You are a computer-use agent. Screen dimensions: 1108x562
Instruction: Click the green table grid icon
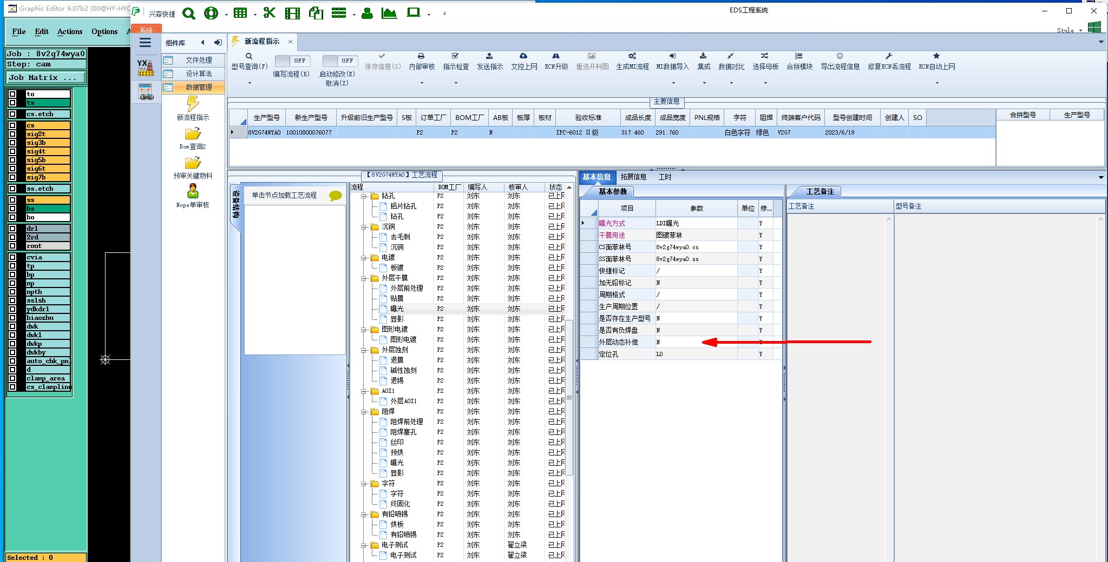click(240, 13)
